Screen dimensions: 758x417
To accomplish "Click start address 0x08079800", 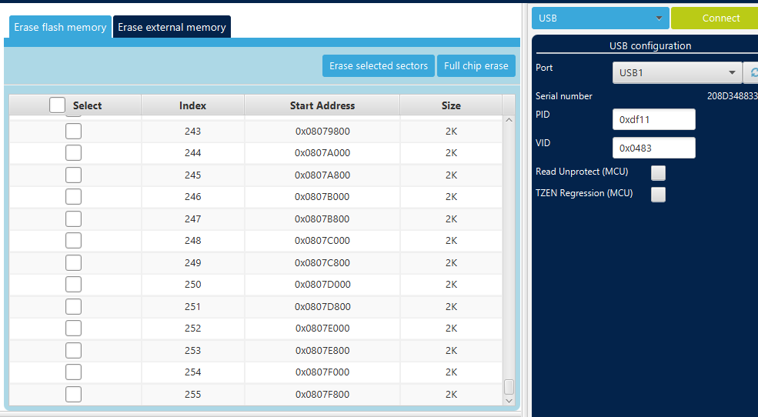I will click(322, 132).
